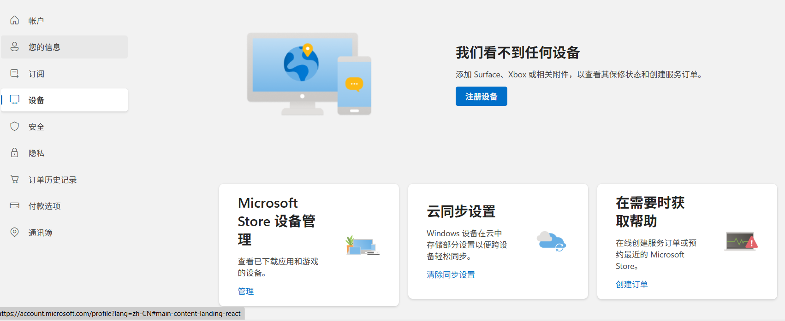Open 付款选项 in the sidebar
The width and height of the screenshot is (785, 321).
tap(65, 206)
